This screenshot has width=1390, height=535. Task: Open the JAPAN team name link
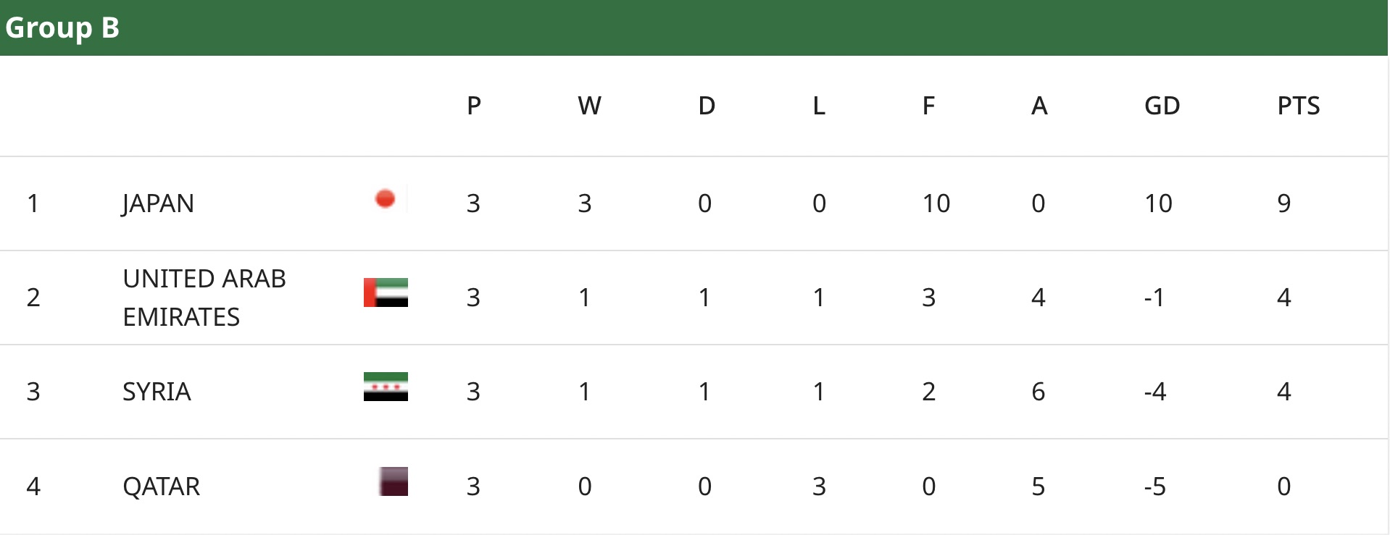coord(158,203)
